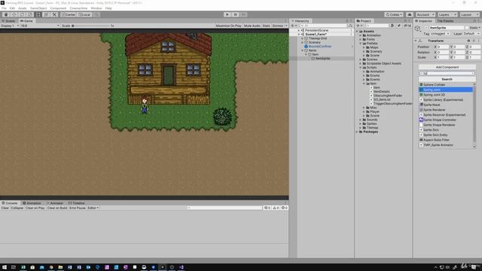Open File Explorer from taskbar
Screen dimensions: 482x271
pyautogui.click(x=60, y=267)
